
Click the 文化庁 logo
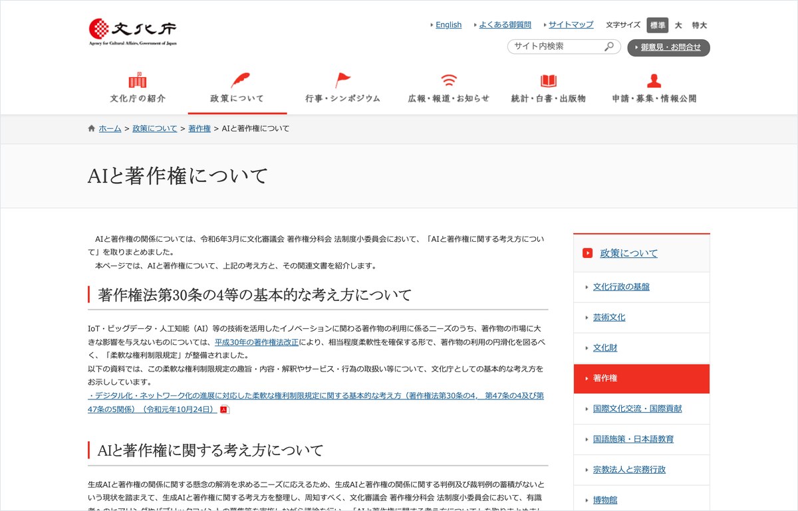click(x=132, y=32)
